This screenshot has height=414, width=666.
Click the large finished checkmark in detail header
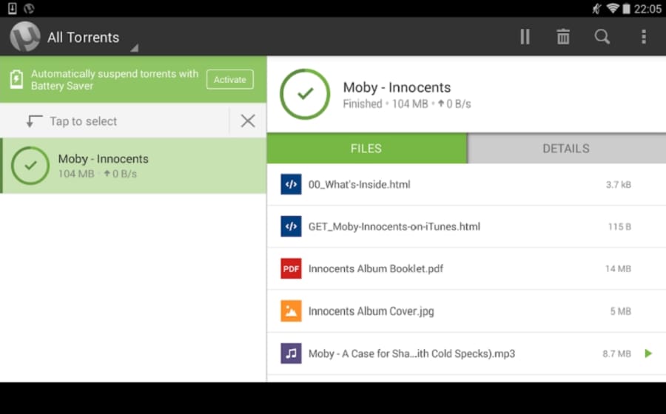pos(305,94)
